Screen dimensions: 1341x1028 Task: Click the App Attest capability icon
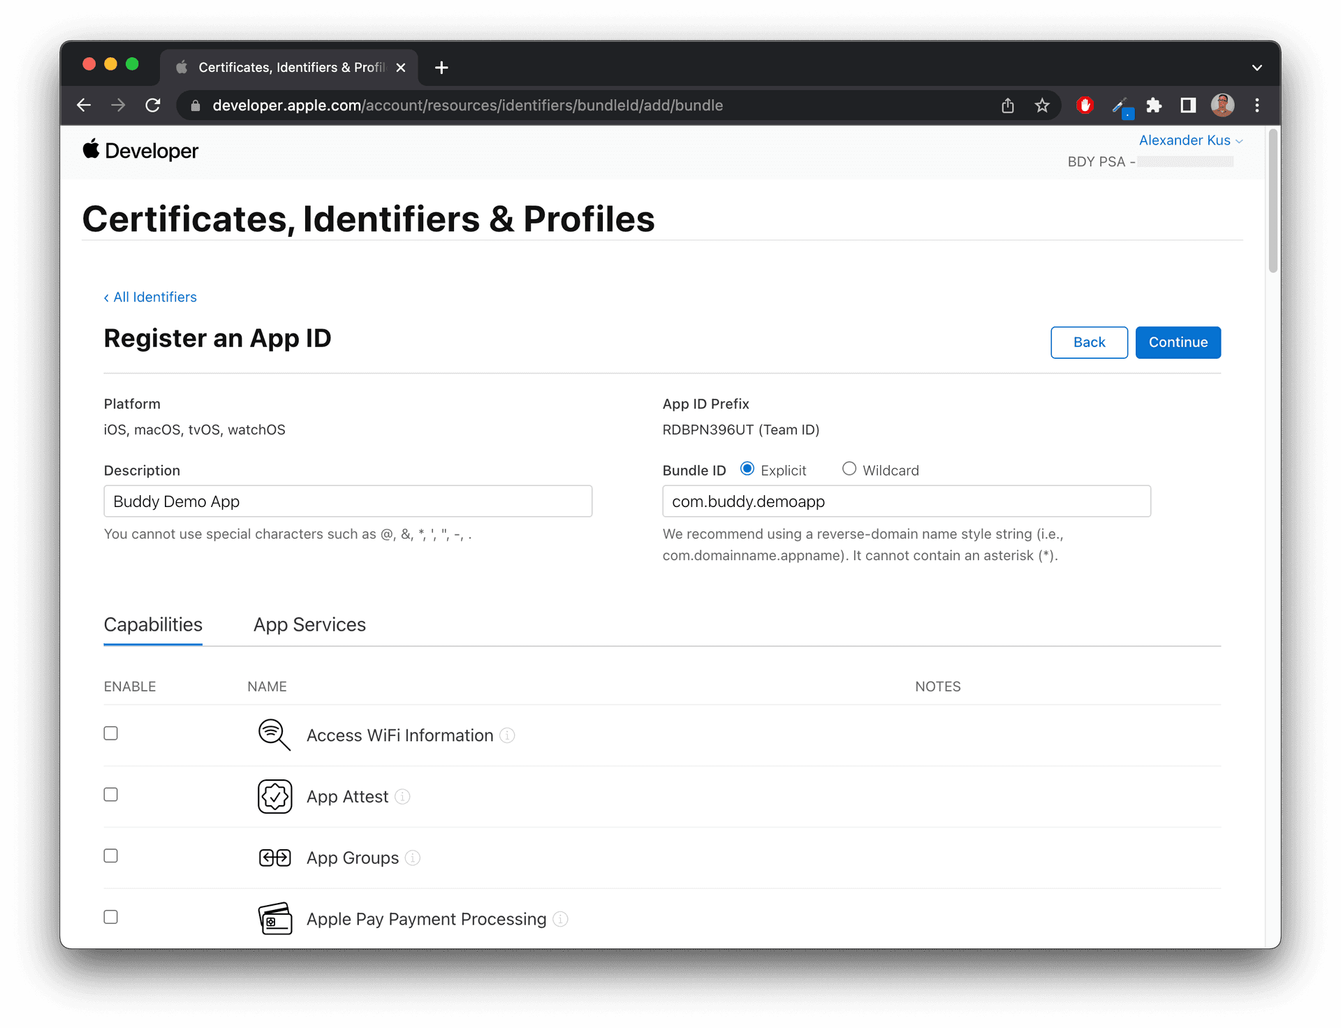coord(274,797)
